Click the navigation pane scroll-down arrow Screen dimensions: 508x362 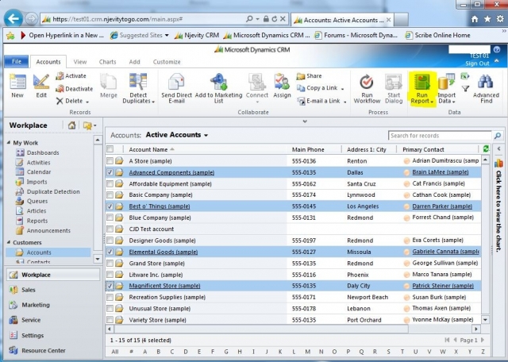click(x=98, y=259)
